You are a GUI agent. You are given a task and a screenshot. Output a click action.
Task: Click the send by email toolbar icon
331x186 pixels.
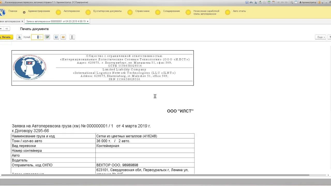[x=63, y=37]
